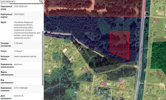
Task: Click the 'Площадь уточненная:' label
Action: (x=6, y=44)
